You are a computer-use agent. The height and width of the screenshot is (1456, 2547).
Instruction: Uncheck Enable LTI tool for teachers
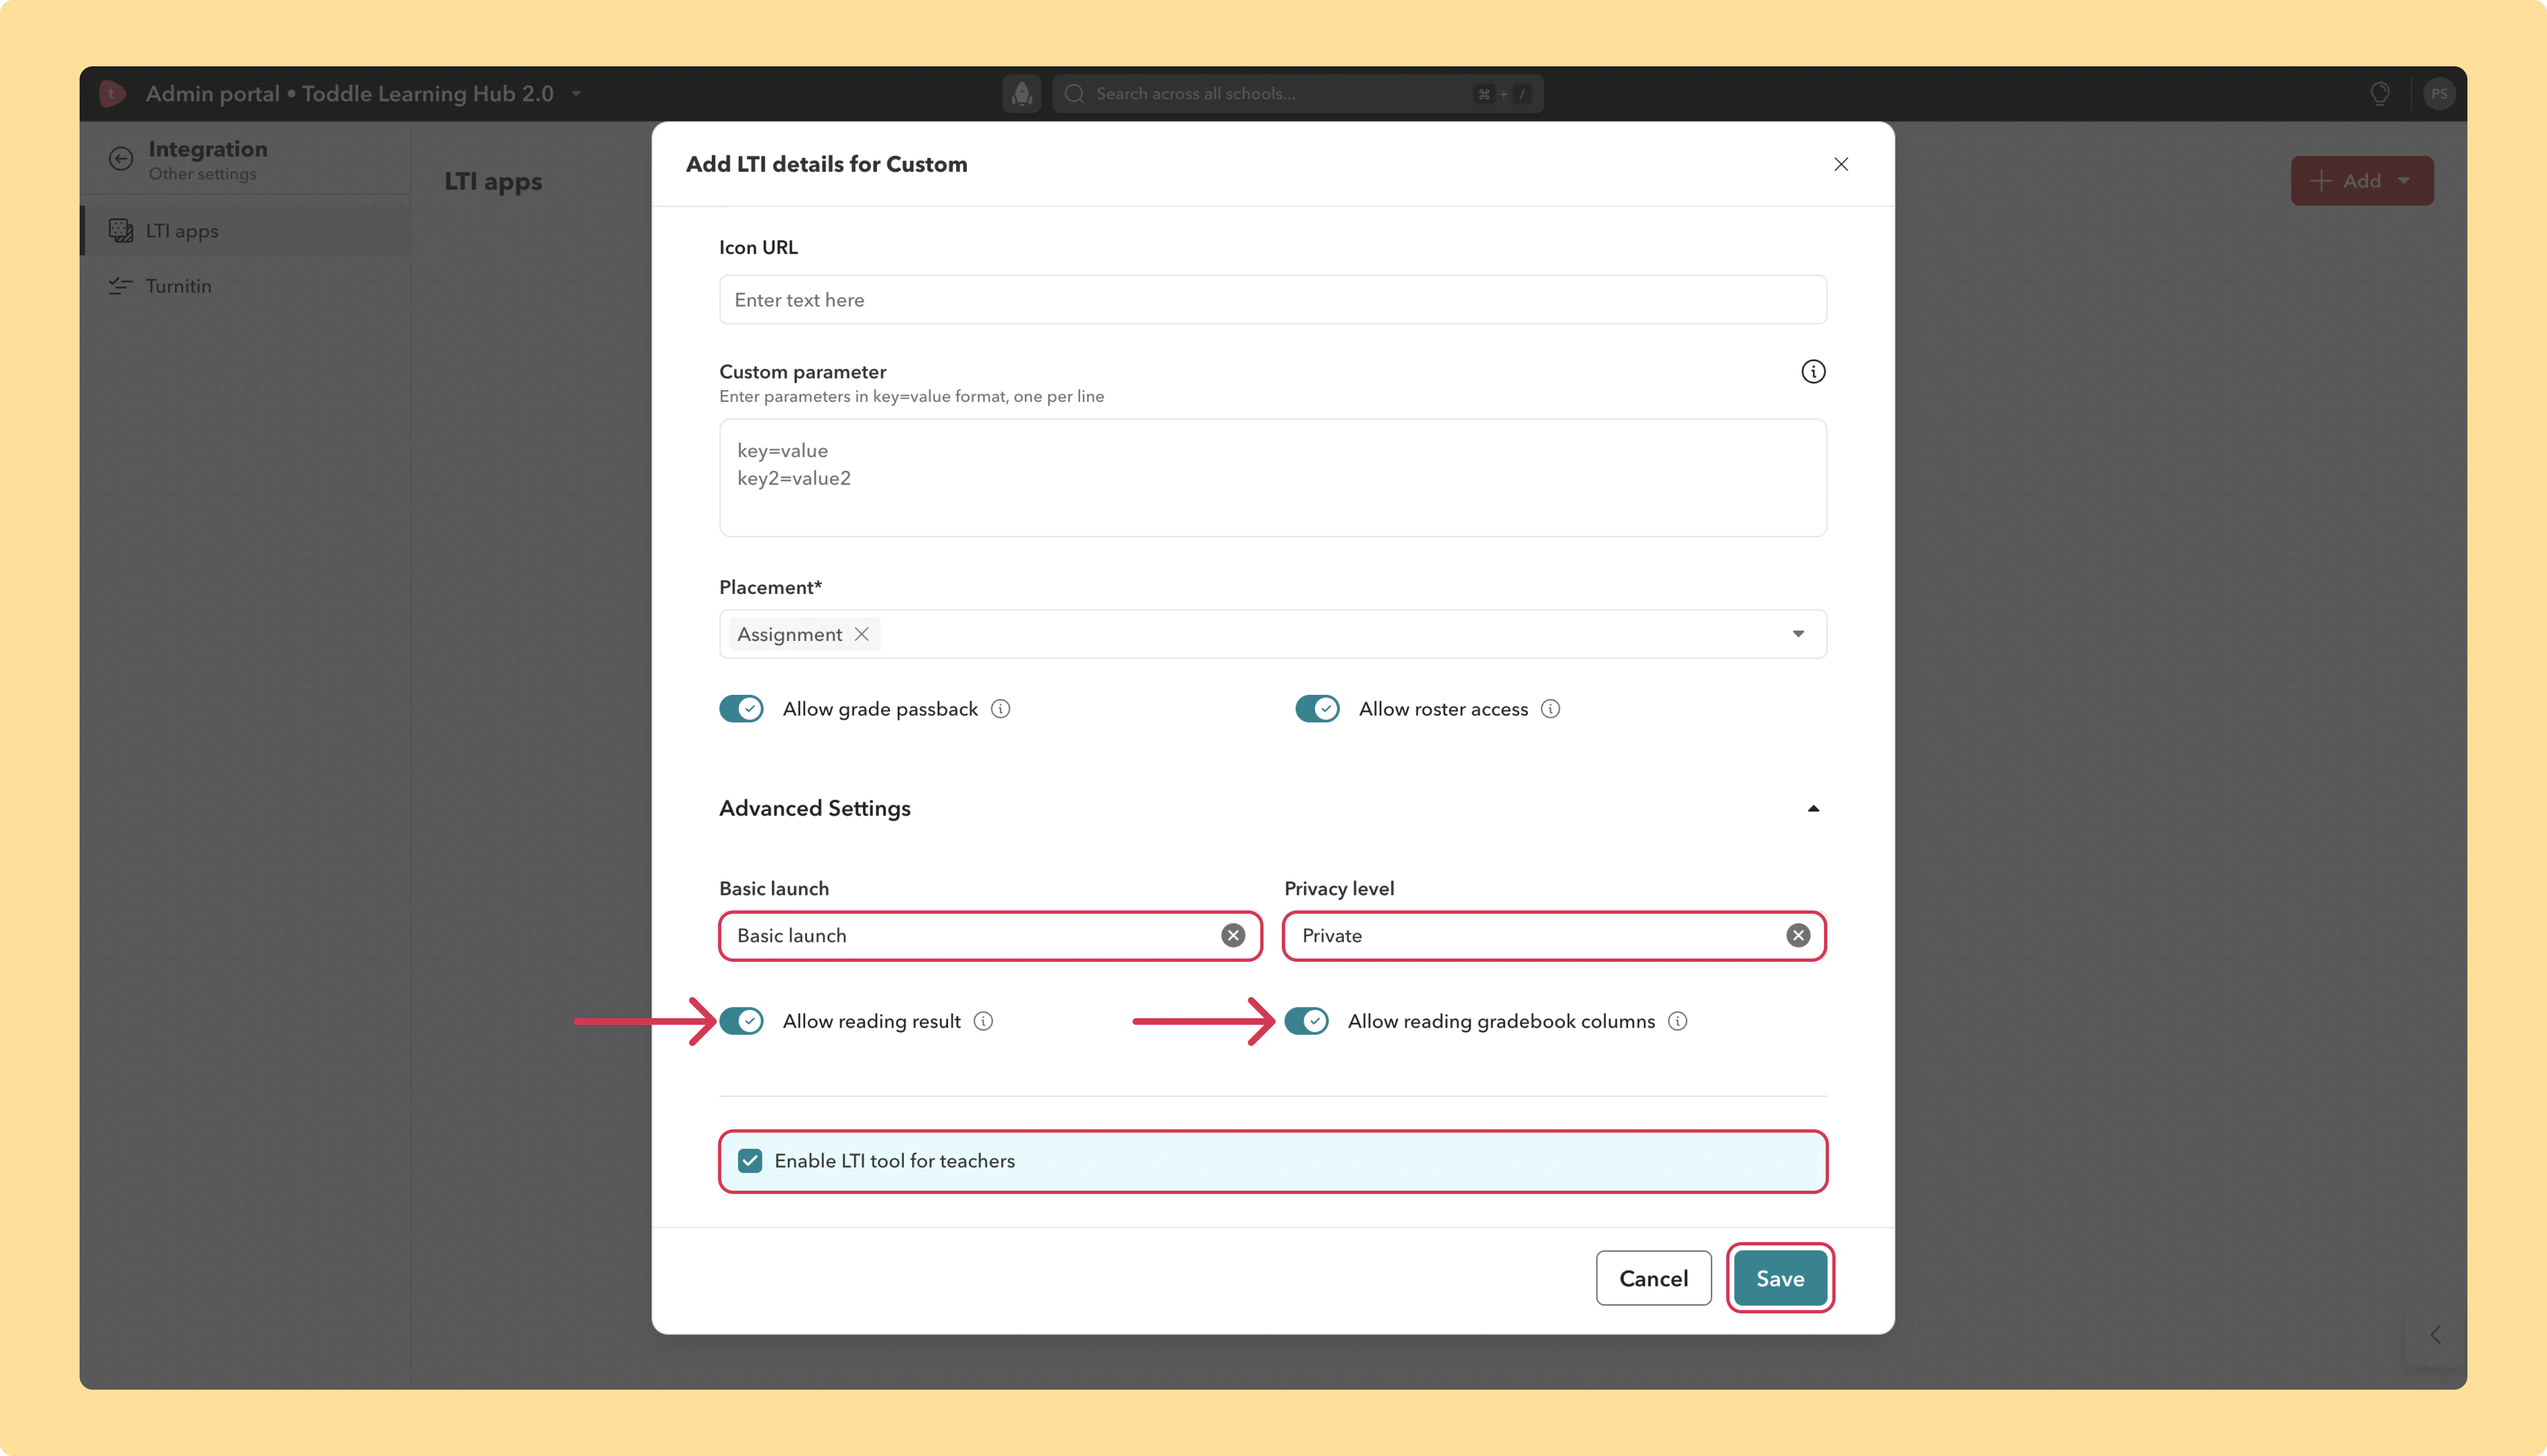750,1161
